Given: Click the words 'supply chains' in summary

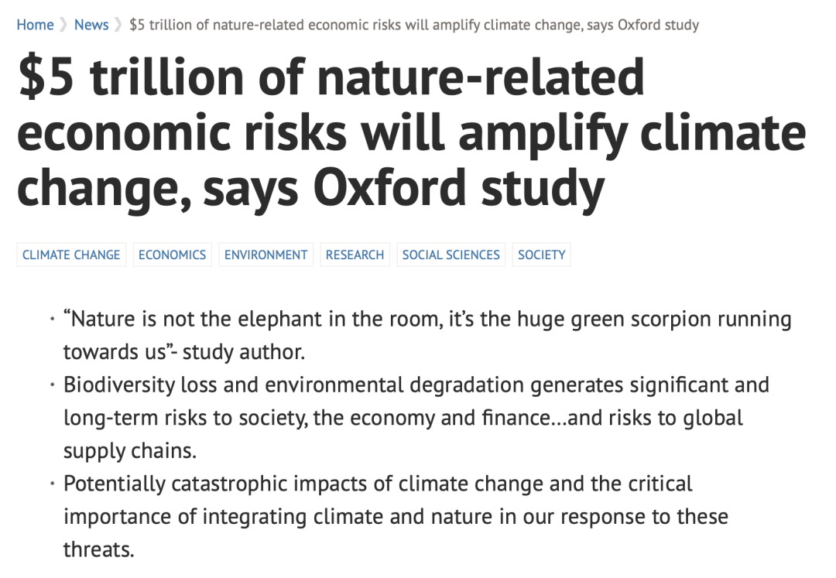Looking at the screenshot, I should pyautogui.click(x=128, y=451).
